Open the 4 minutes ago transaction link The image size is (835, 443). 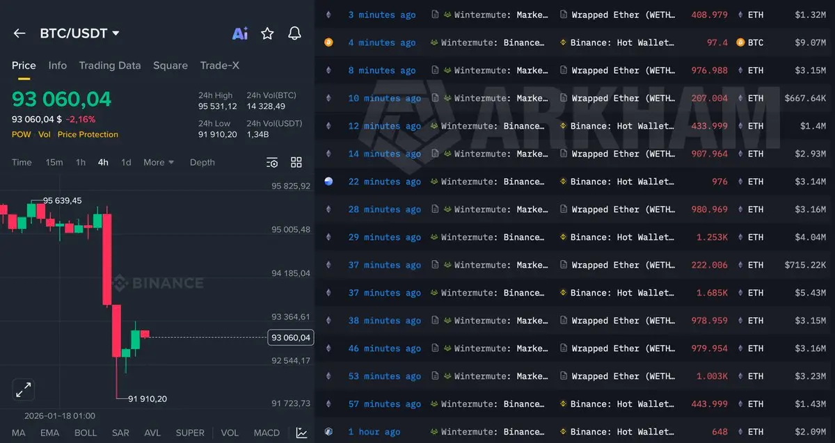click(x=382, y=42)
